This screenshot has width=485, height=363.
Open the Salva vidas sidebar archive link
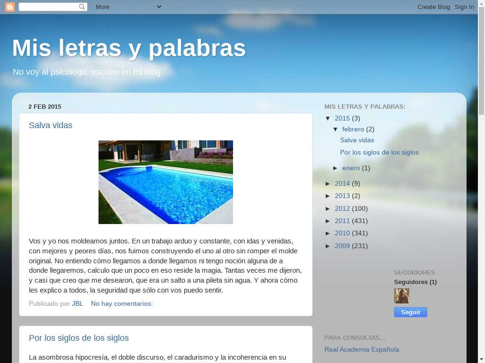[357, 140]
